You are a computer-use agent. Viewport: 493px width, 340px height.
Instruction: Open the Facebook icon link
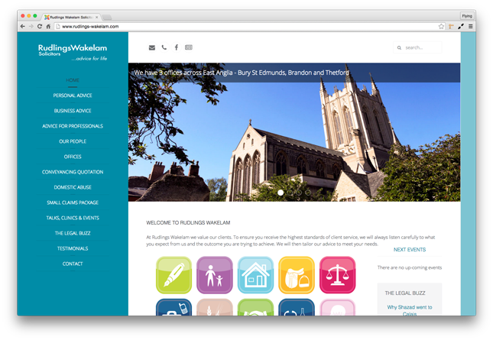point(177,47)
